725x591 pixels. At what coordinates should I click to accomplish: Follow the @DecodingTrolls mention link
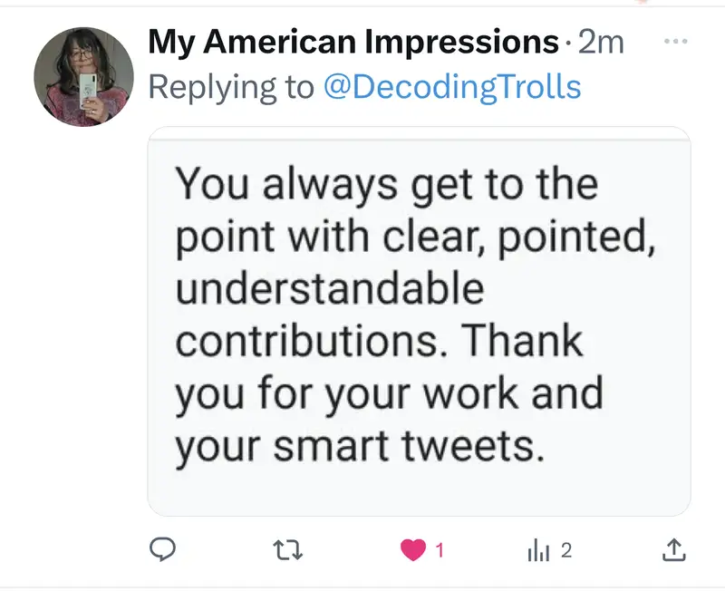(x=451, y=87)
